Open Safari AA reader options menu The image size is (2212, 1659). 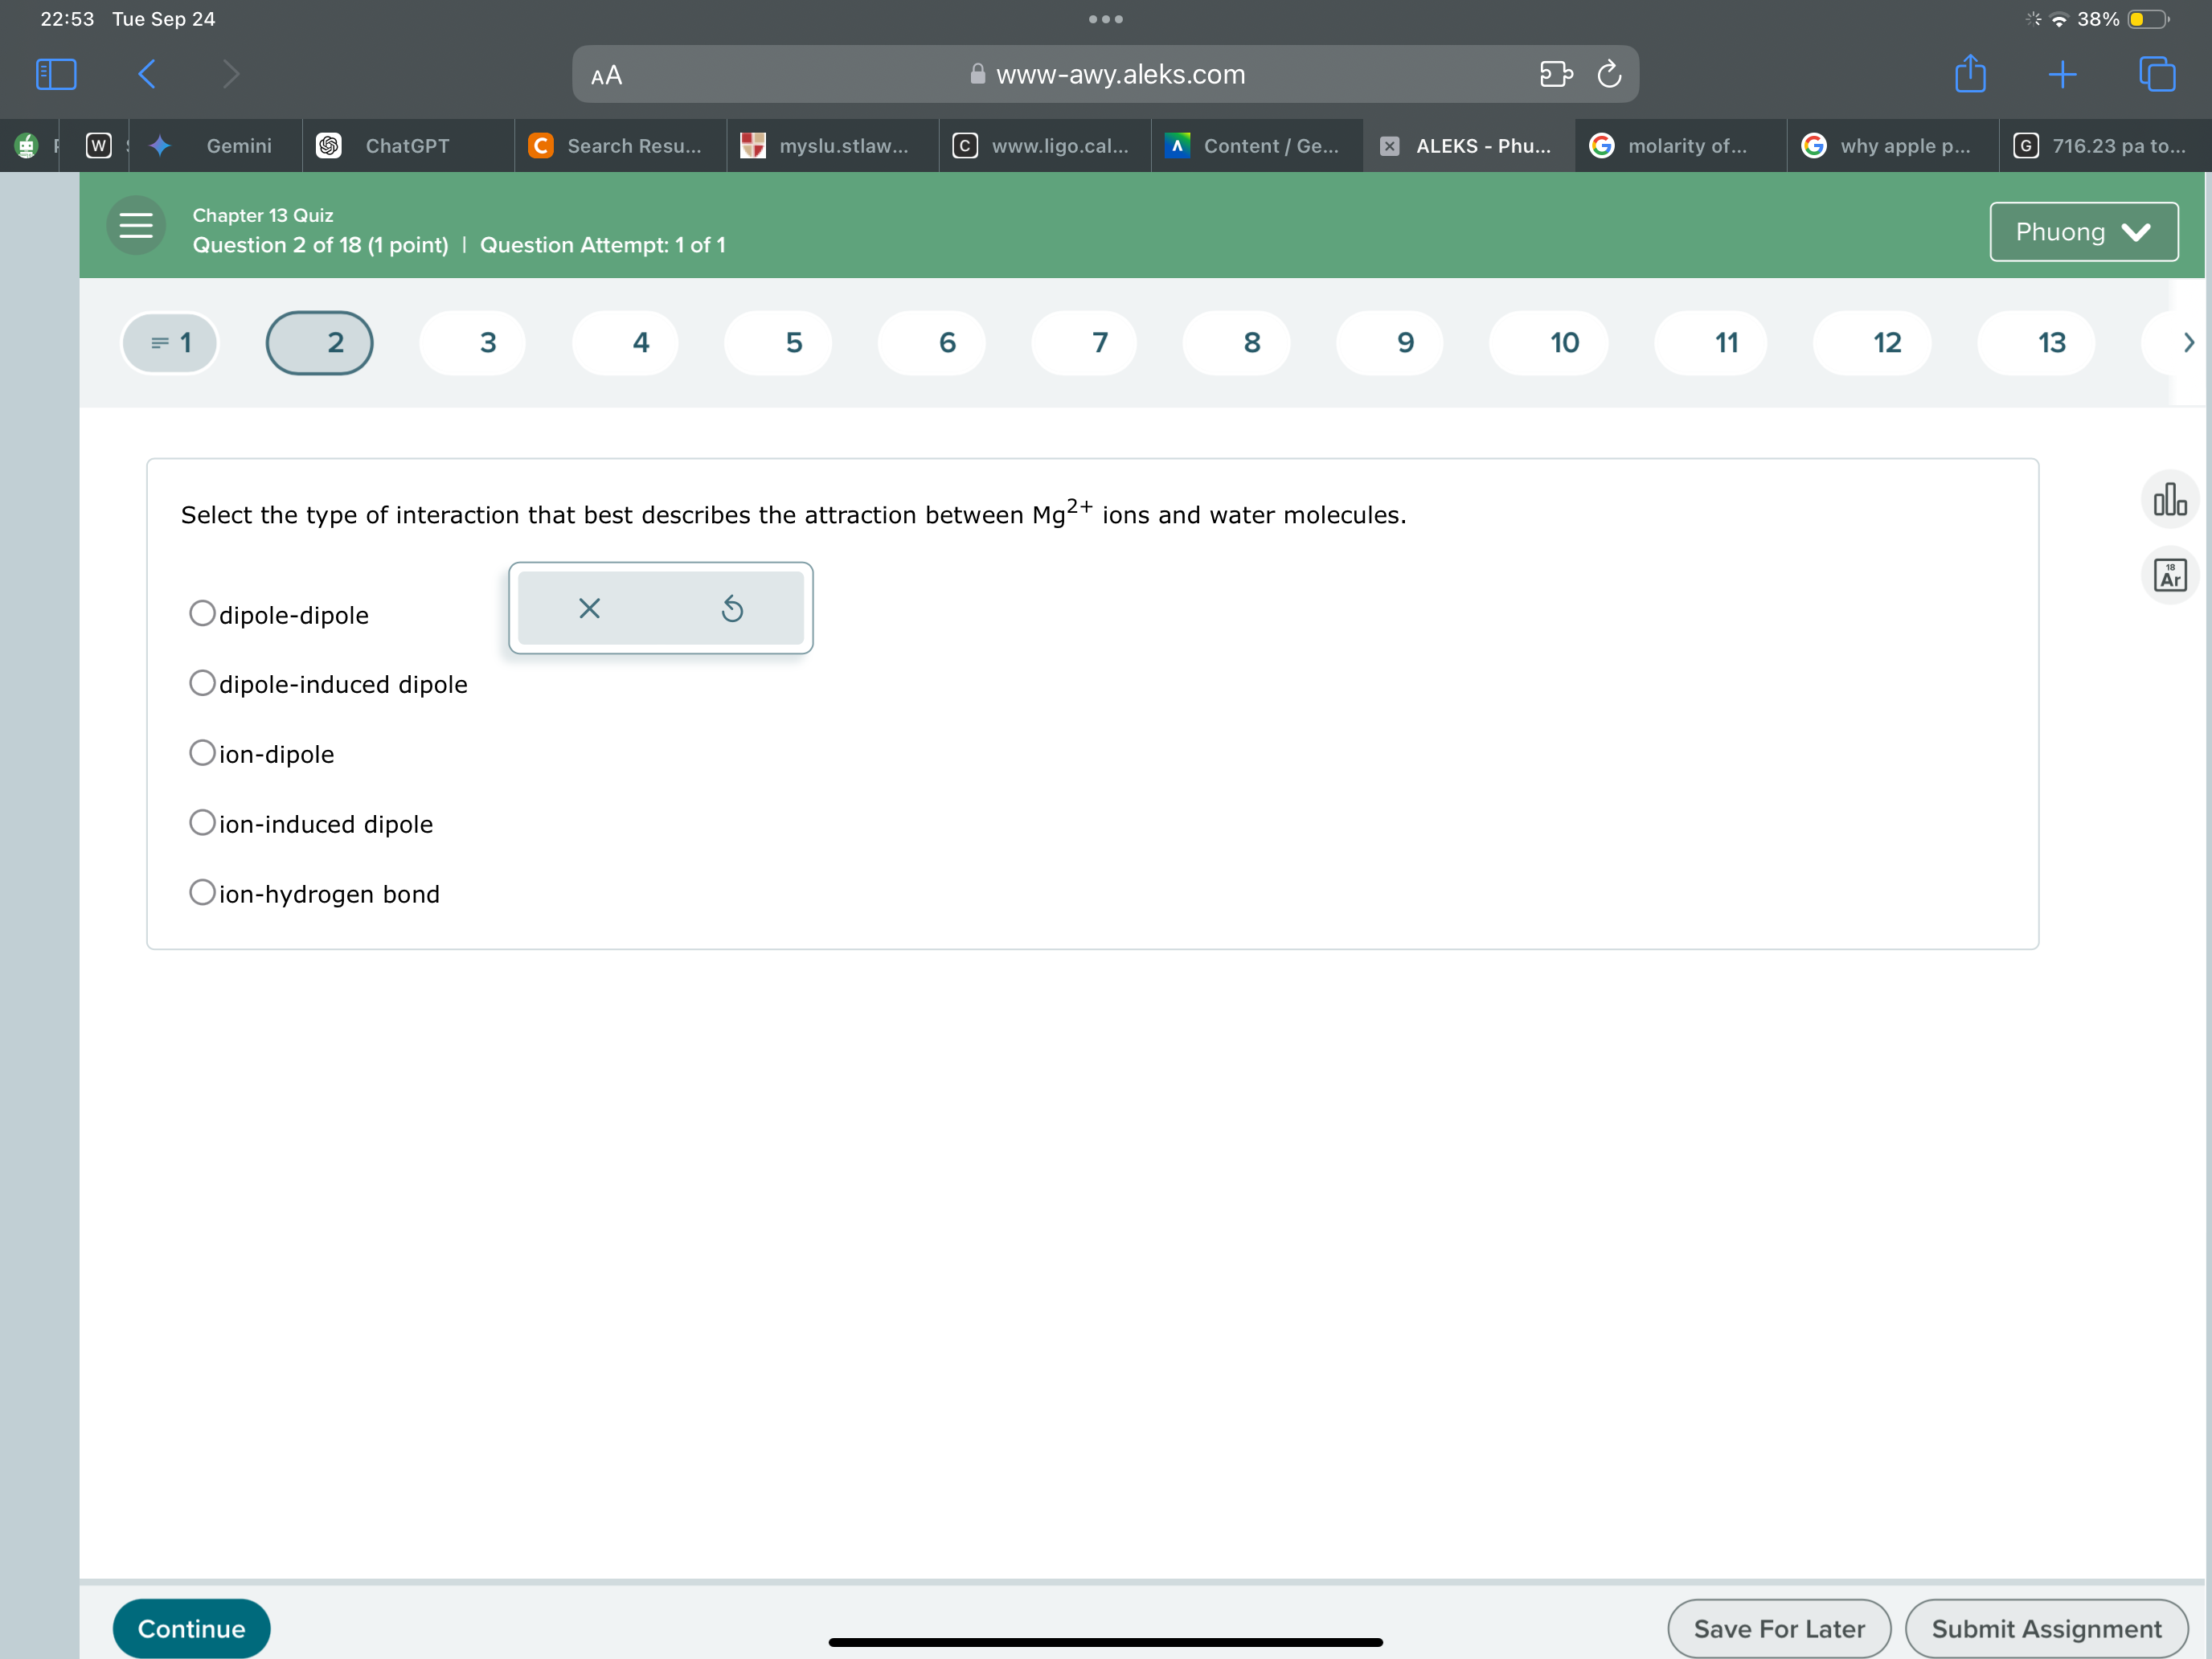(x=606, y=75)
